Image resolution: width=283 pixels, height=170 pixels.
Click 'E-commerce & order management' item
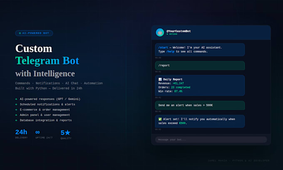[45, 110]
